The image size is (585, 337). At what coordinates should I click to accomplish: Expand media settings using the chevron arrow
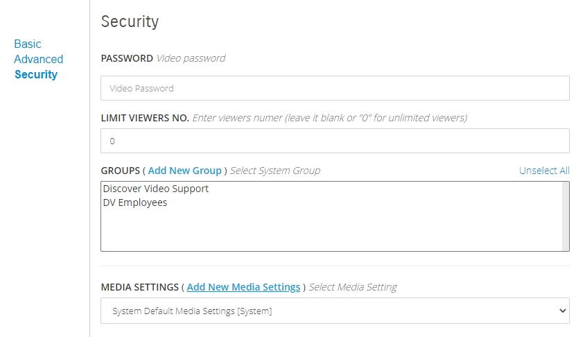[562, 311]
